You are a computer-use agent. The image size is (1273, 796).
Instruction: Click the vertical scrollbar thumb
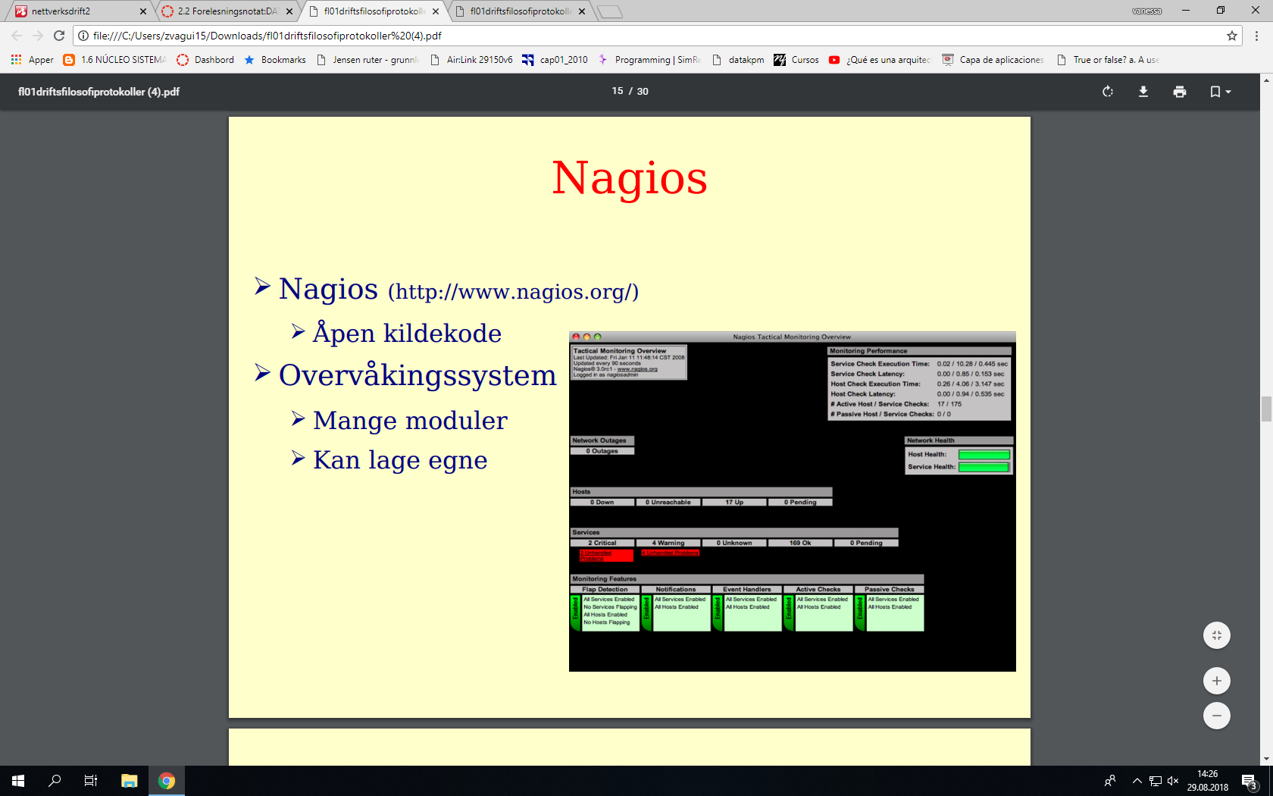coord(1266,409)
